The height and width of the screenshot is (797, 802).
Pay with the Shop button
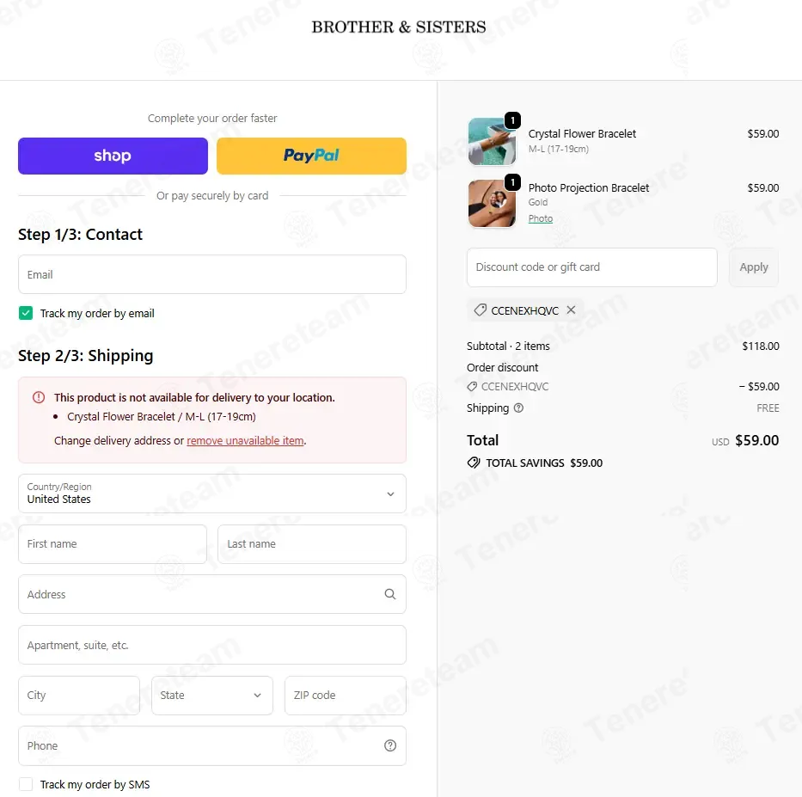[113, 156]
